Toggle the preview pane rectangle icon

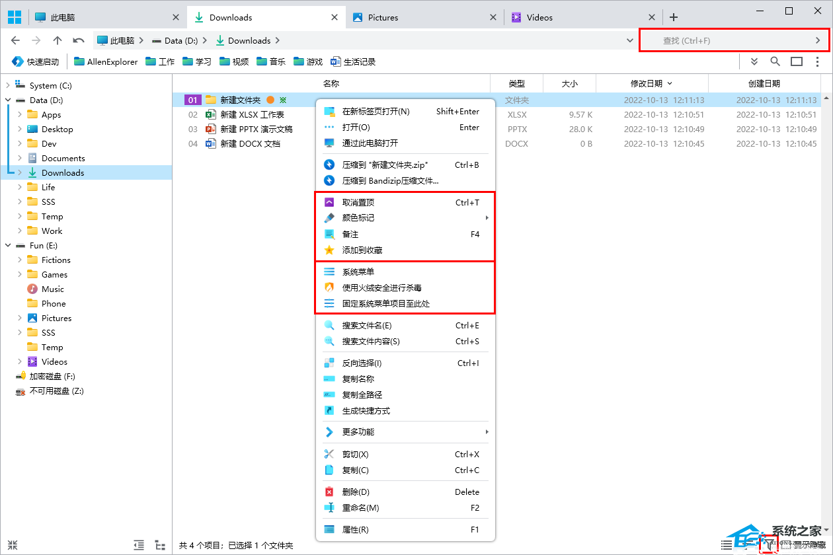[x=797, y=61]
